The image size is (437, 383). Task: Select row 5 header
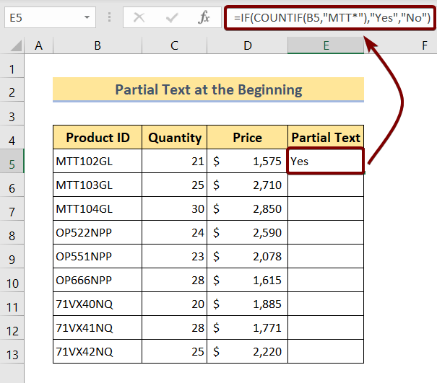click(x=12, y=162)
